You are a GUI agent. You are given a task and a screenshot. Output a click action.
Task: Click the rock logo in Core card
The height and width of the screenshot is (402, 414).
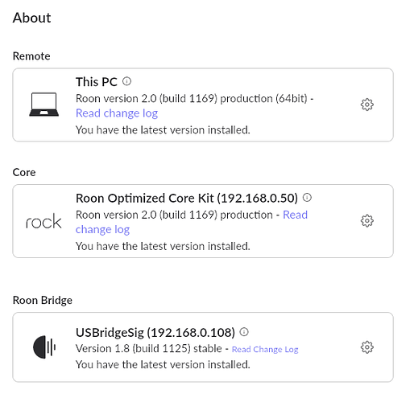[43, 221]
